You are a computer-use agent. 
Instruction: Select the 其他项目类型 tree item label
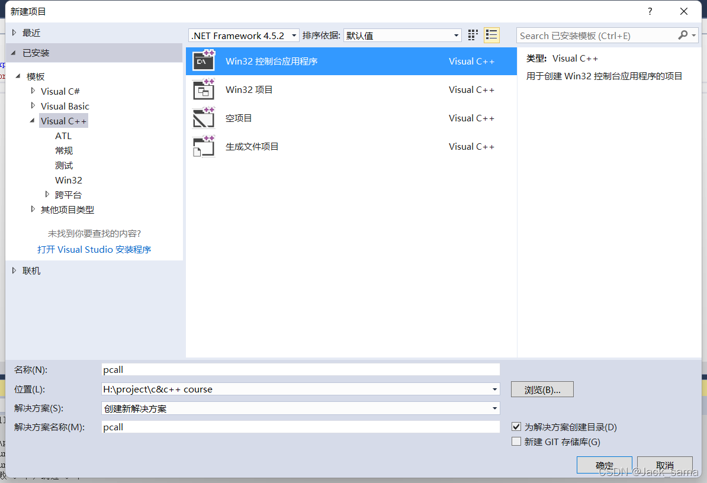click(x=68, y=210)
